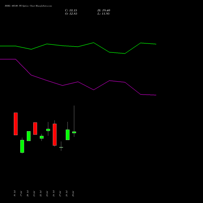Click the green candle above 23 Jul
The height and width of the screenshot is (203, 203).
point(48,130)
